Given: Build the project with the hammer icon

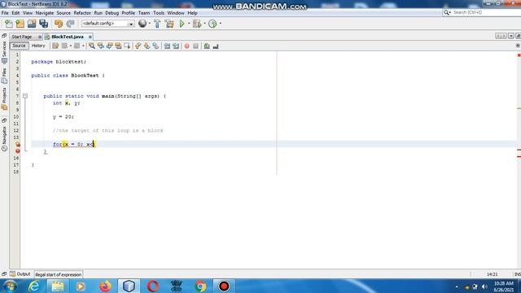Looking at the screenshot, I should 157,24.
